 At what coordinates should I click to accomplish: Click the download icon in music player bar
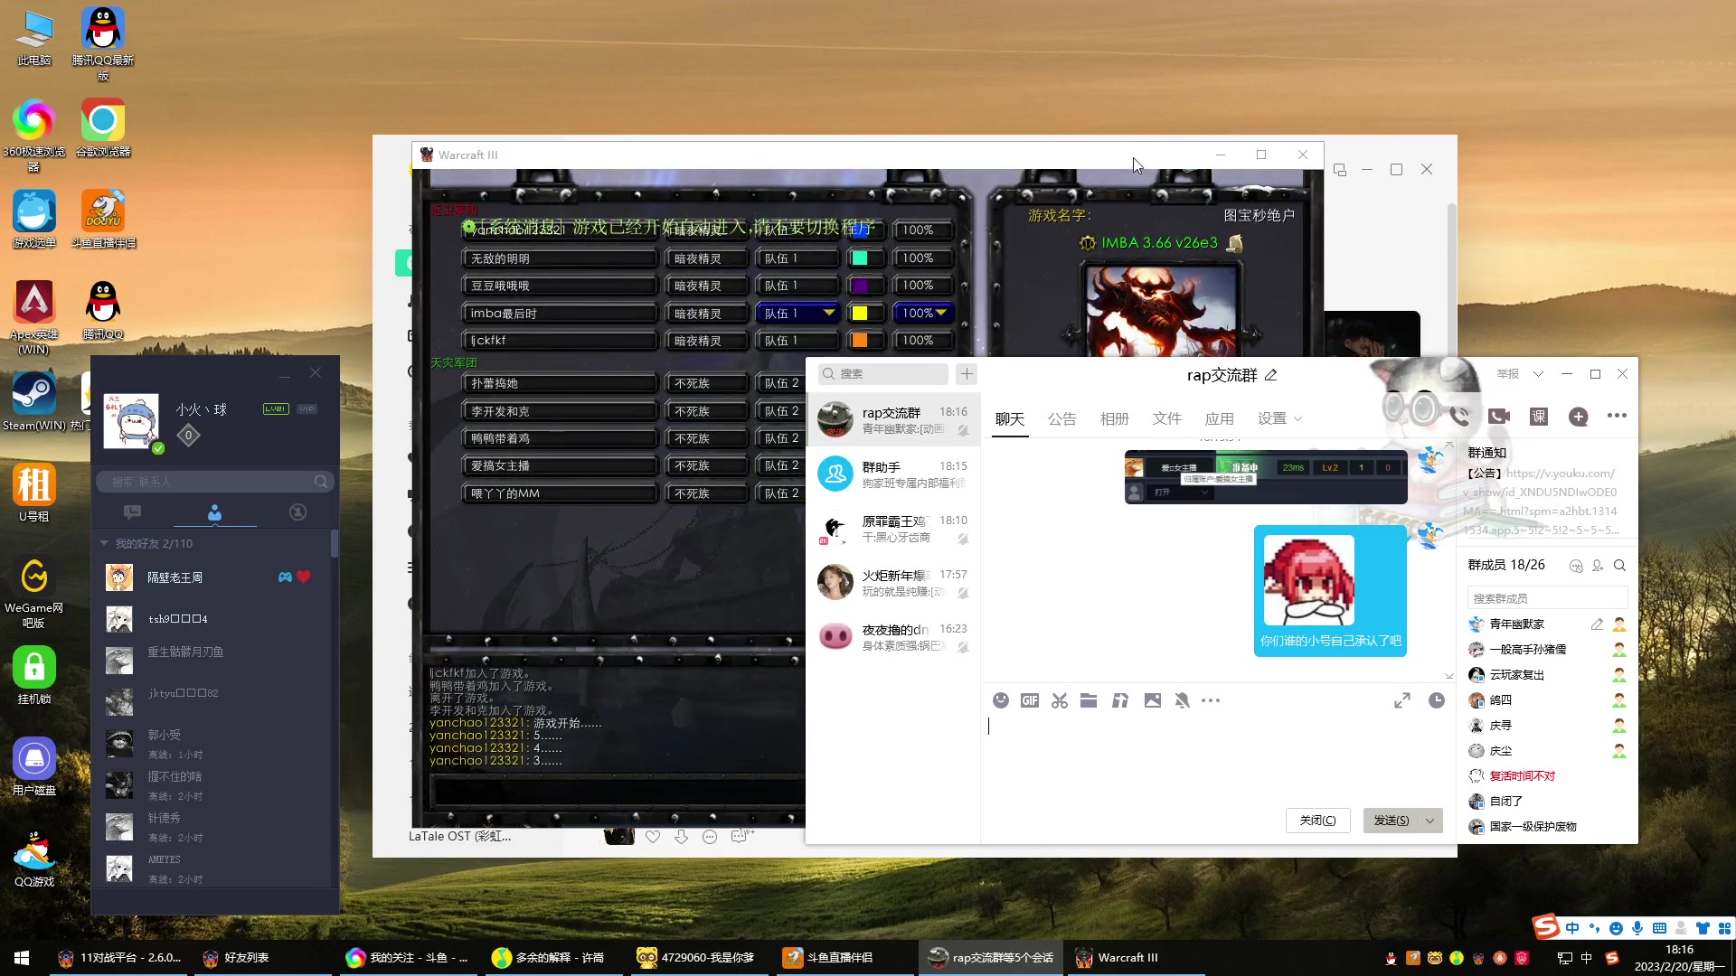[x=681, y=837]
